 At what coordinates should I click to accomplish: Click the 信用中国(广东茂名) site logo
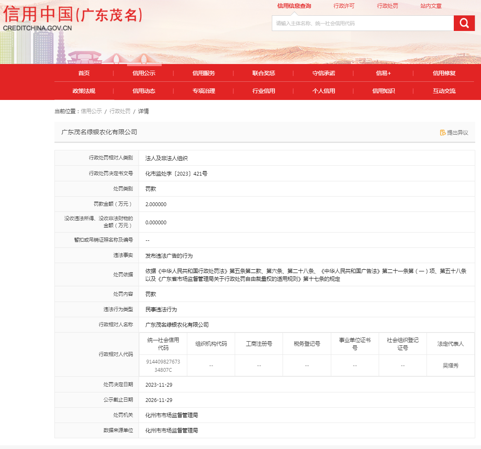coord(72,19)
